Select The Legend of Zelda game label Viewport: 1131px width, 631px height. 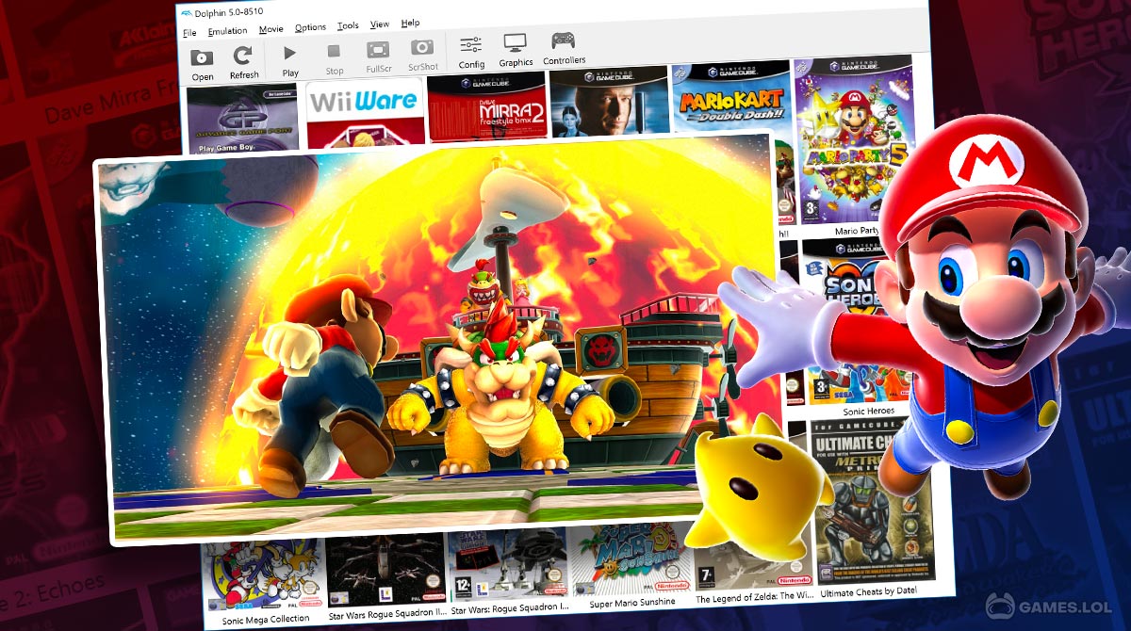(754, 598)
